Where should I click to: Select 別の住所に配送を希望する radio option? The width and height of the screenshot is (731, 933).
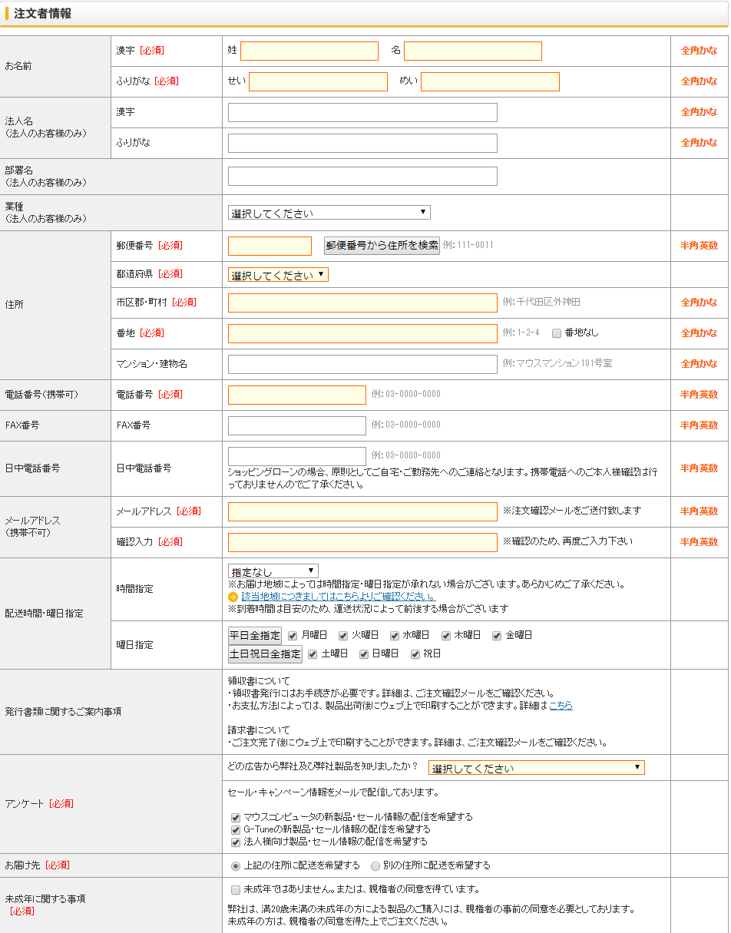(375, 865)
